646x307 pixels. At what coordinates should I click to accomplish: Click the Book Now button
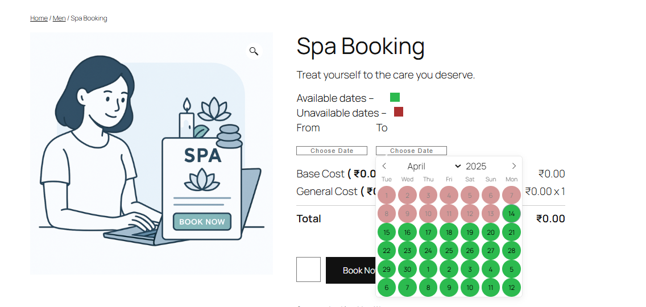pyautogui.click(x=351, y=270)
